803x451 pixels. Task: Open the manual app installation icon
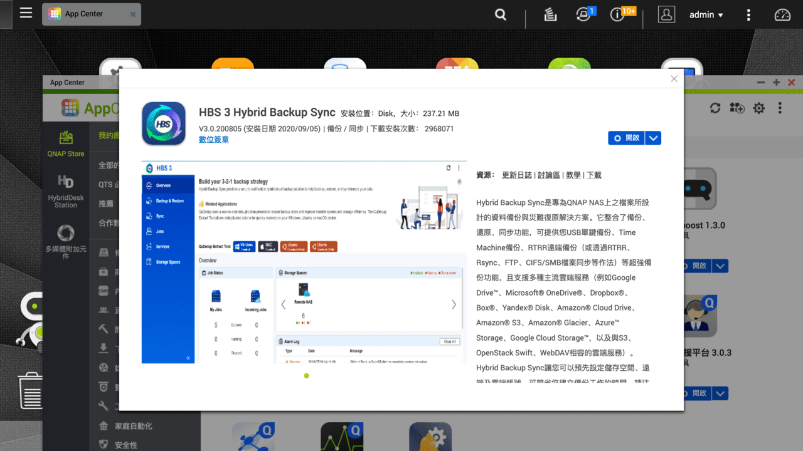click(737, 108)
